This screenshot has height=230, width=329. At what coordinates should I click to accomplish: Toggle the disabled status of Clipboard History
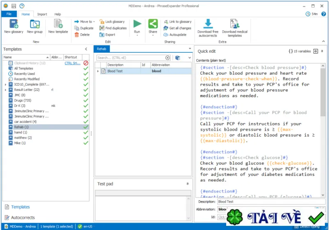tap(86, 63)
